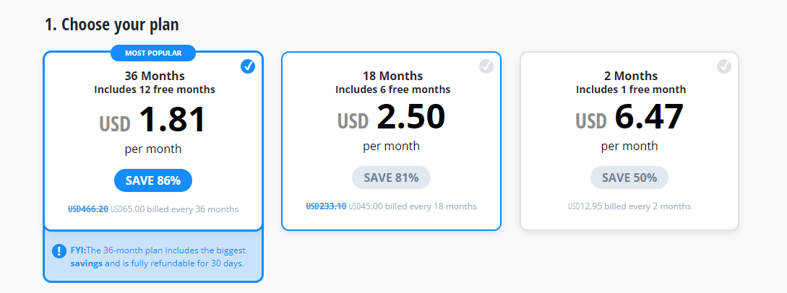
Task: Click the 2 Months plan title
Action: (631, 76)
